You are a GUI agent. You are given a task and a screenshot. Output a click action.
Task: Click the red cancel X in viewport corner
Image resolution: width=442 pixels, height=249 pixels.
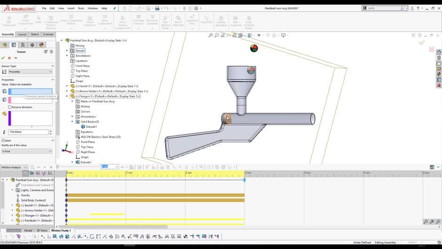431,50
